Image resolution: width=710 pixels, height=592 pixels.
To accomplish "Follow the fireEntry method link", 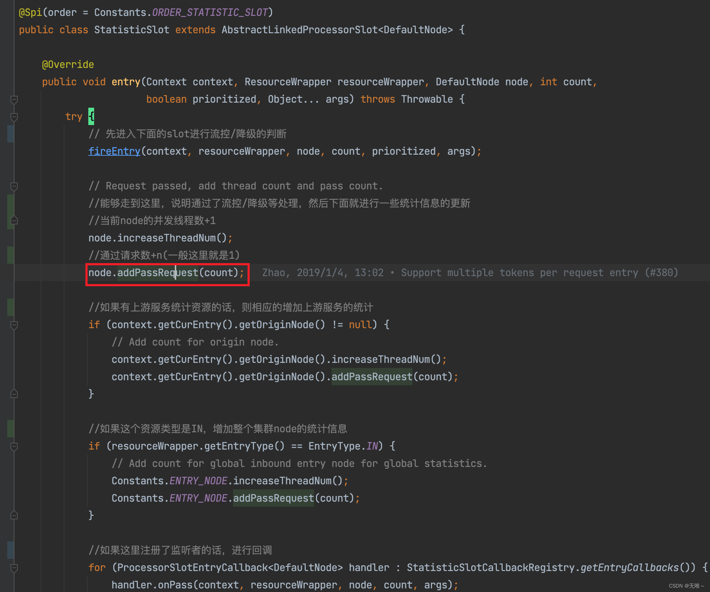I will (114, 151).
